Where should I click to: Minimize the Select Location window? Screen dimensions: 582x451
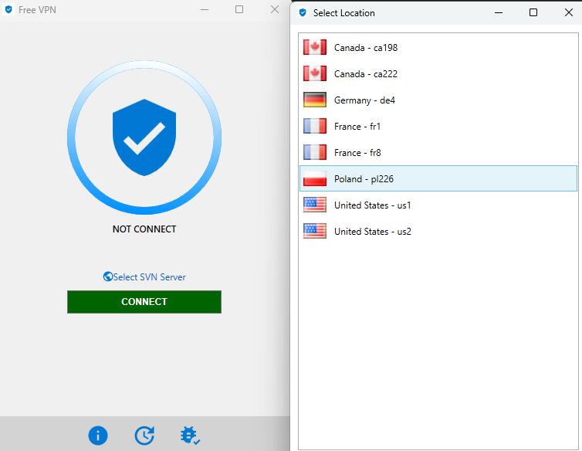click(499, 12)
